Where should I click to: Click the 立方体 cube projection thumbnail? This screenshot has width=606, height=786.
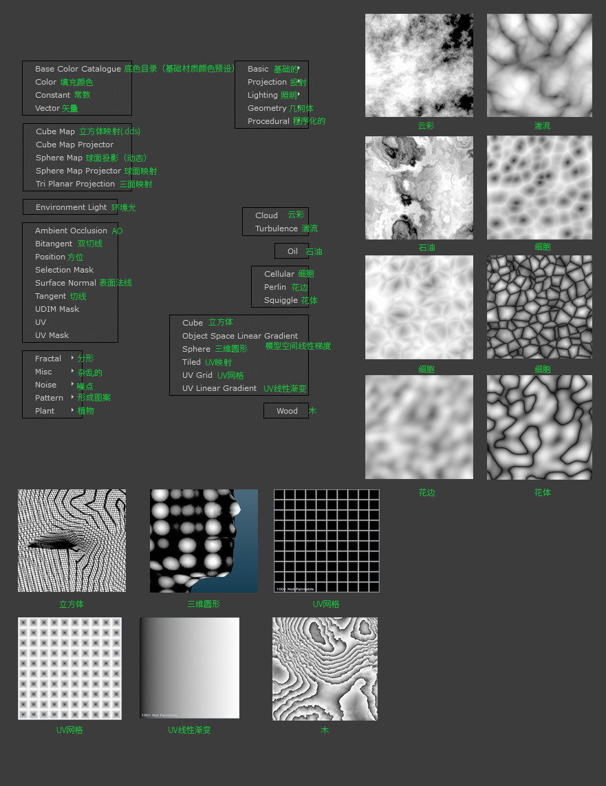click(72, 540)
